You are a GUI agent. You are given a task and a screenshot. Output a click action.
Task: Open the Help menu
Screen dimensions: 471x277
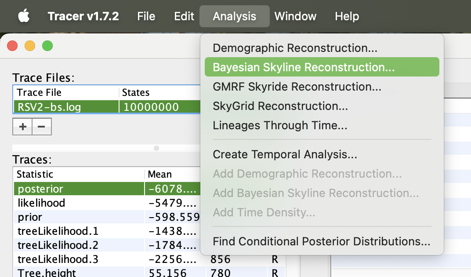(x=347, y=16)
